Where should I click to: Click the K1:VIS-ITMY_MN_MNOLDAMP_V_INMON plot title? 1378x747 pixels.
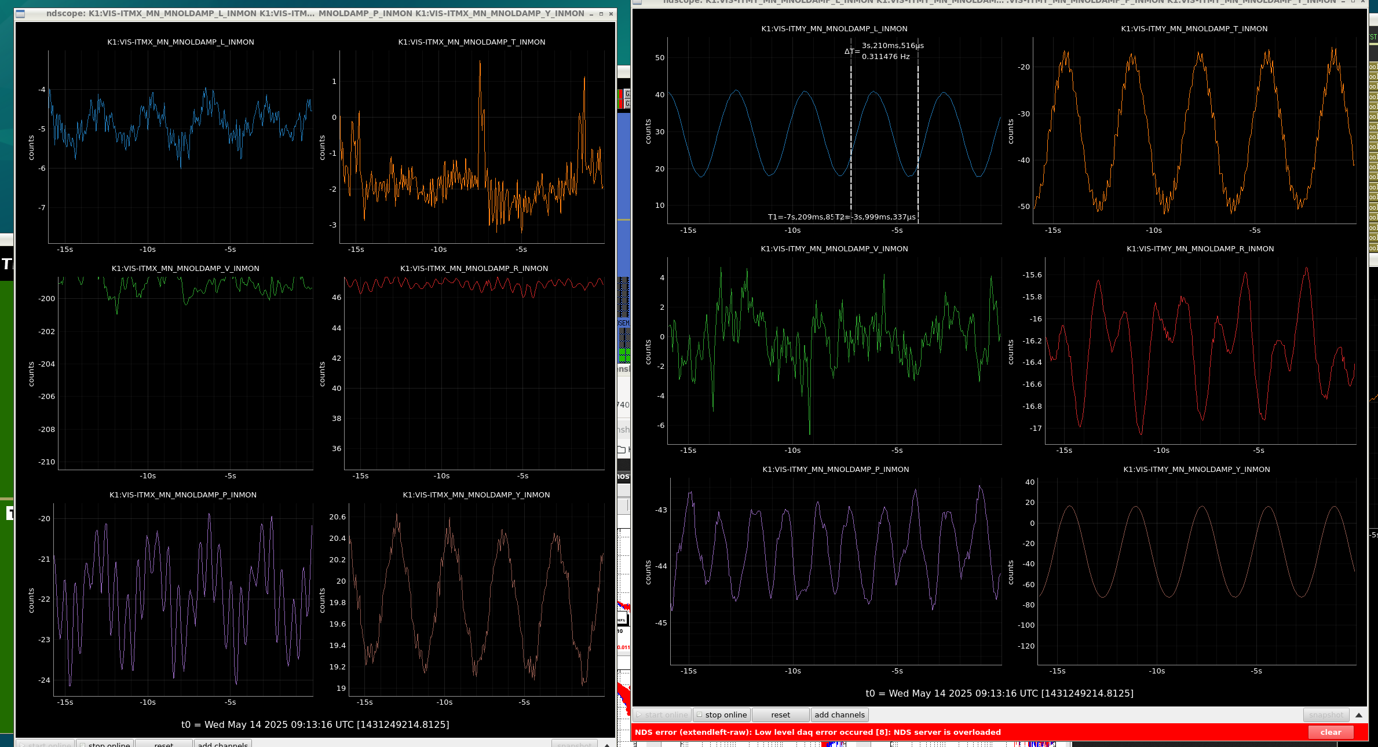click(834, 249)
